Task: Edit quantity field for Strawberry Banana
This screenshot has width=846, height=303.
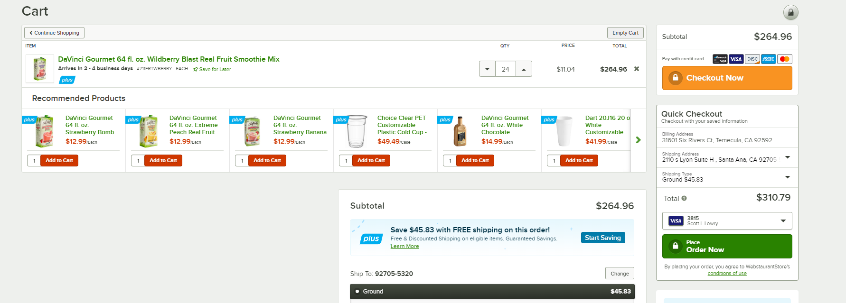Action: tap(242, 161)
